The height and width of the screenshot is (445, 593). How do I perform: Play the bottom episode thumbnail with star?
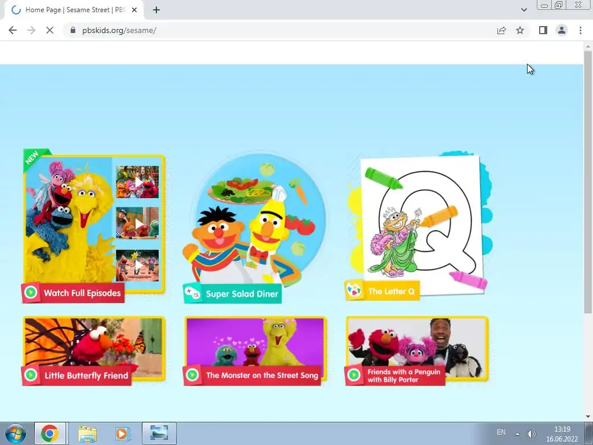click(x=137, y=265)
